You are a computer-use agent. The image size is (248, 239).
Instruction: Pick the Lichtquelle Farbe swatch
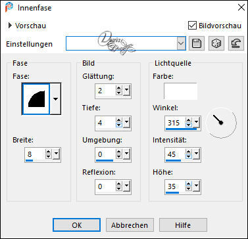180,91
